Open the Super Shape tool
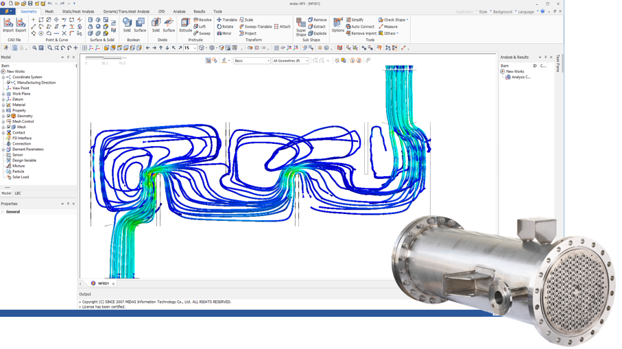Screen dimensions: 622x349 (x=301, y=27)
